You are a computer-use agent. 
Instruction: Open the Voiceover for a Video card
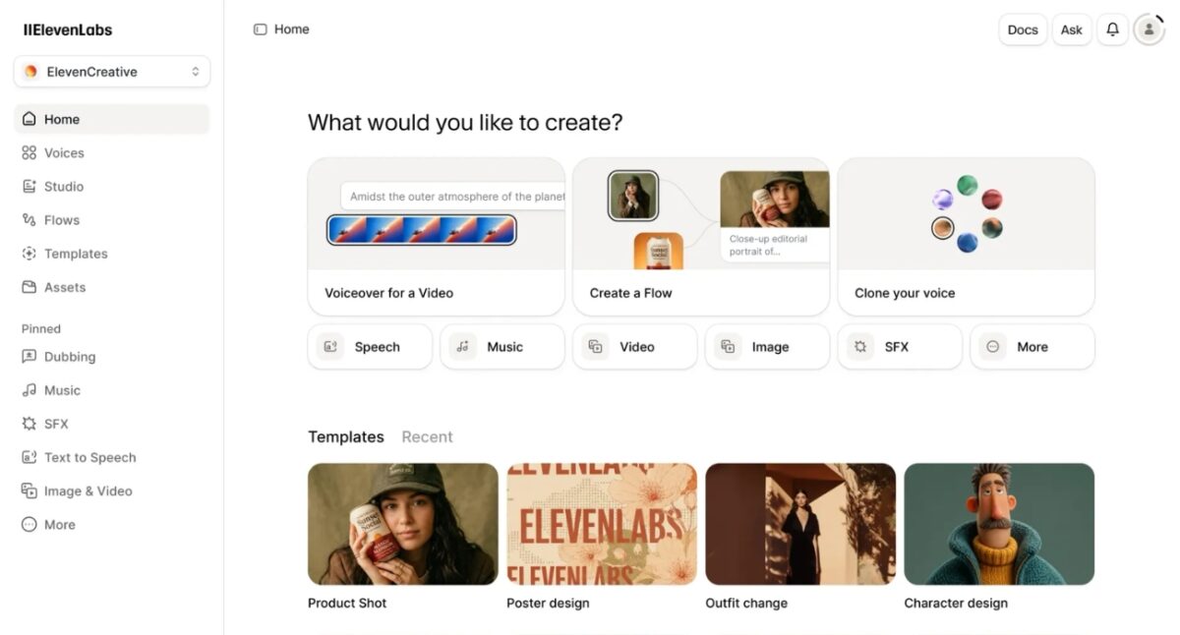click(x=437, y=236)
